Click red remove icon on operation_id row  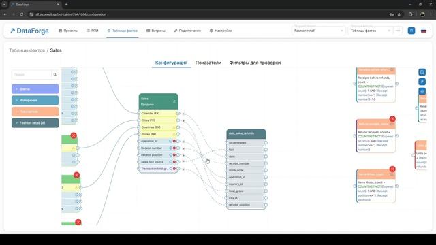[x=174, y=141]
